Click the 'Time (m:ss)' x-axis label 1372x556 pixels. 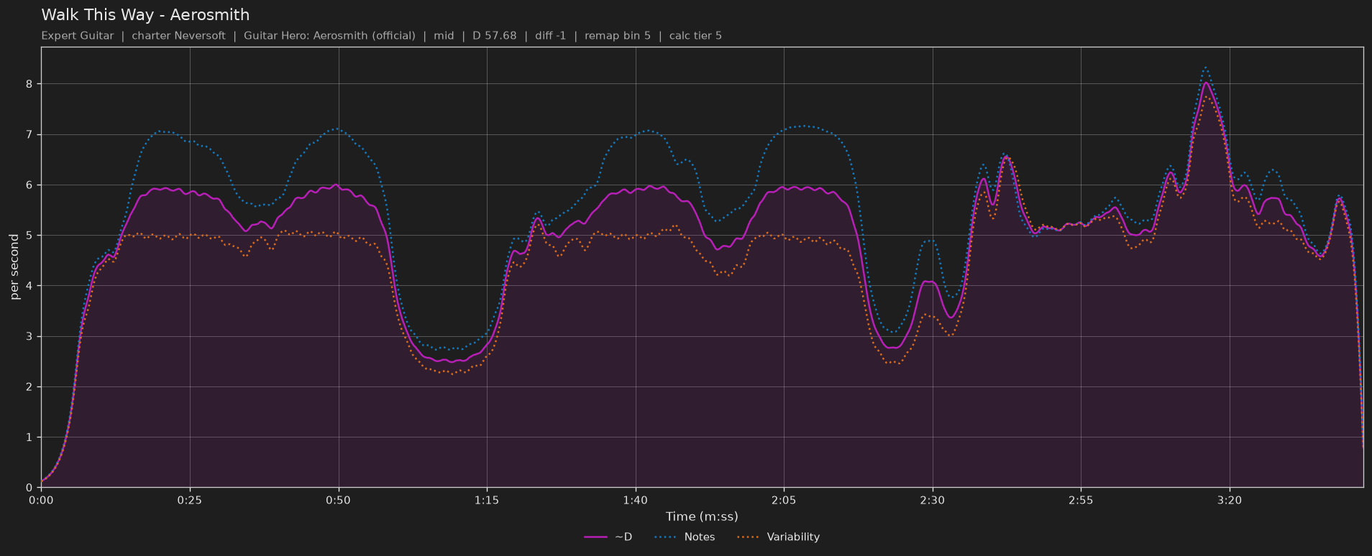tap(702, 516)
